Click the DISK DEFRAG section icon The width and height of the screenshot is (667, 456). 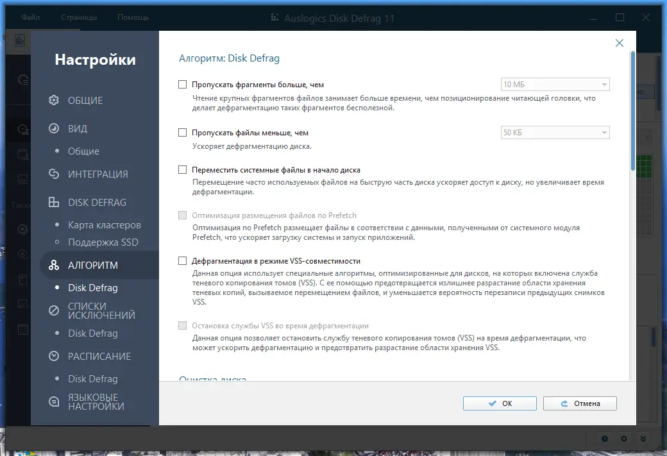54,203
